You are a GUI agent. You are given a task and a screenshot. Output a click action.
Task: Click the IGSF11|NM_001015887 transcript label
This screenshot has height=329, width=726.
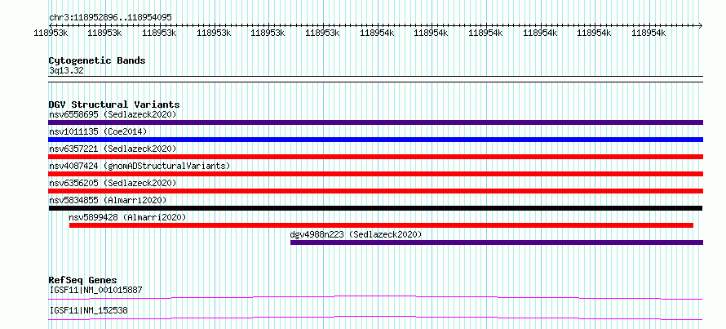[95, 290]
